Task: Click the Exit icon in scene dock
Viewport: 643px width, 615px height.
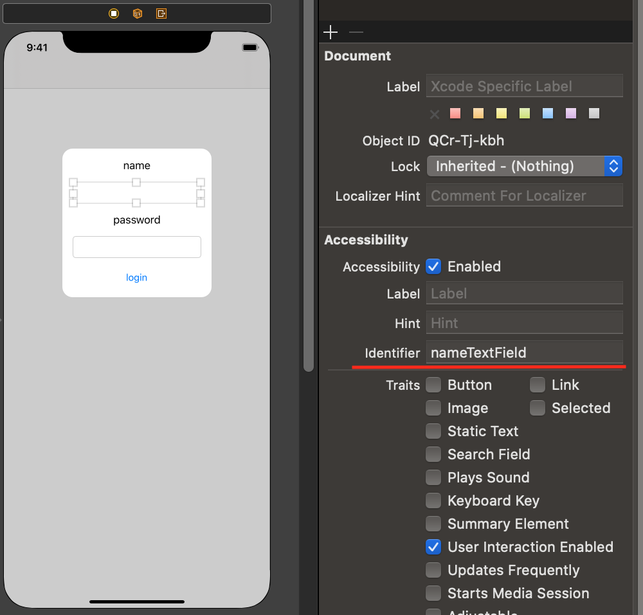Action: click(161, 14)
